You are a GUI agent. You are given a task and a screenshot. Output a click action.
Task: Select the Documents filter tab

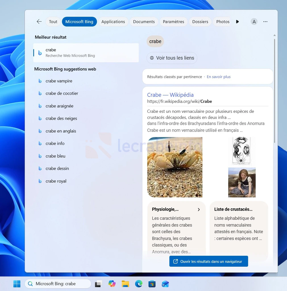(x=144, y=22)
